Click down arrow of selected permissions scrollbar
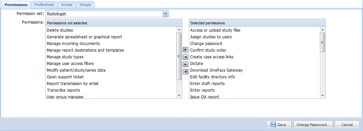Viewport: 363px width, 131px height. point(323,95)
